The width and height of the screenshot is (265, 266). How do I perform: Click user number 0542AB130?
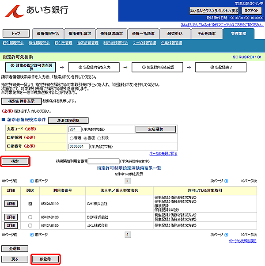tap(49, 225)
